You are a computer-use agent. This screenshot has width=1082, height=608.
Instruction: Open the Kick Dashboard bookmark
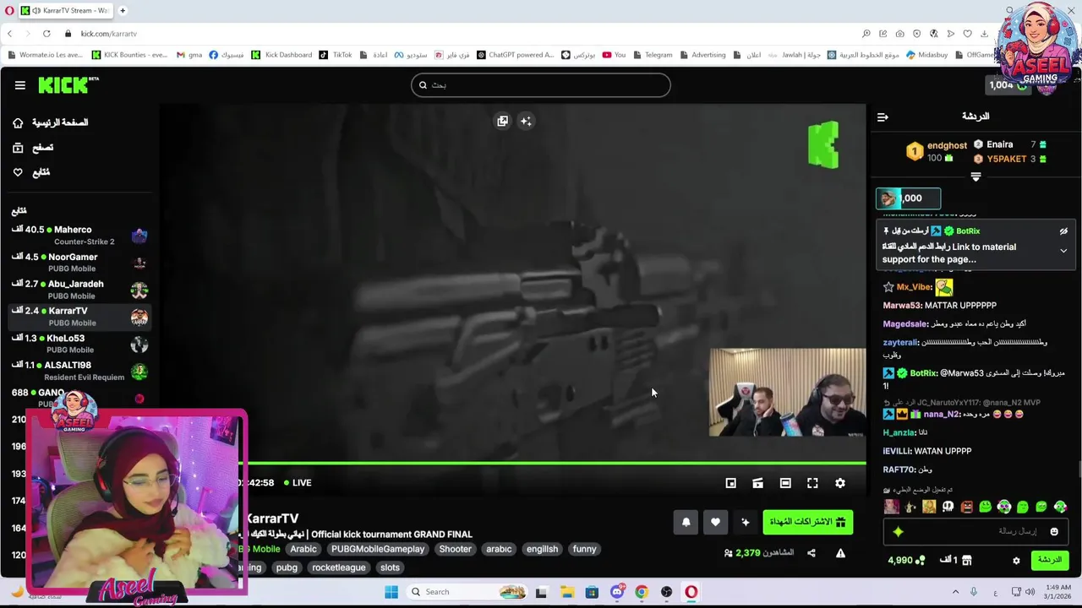pos(282,55)
